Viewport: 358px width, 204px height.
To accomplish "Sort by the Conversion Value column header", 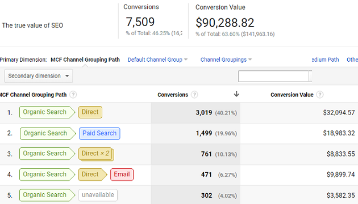I will [292, 95].
